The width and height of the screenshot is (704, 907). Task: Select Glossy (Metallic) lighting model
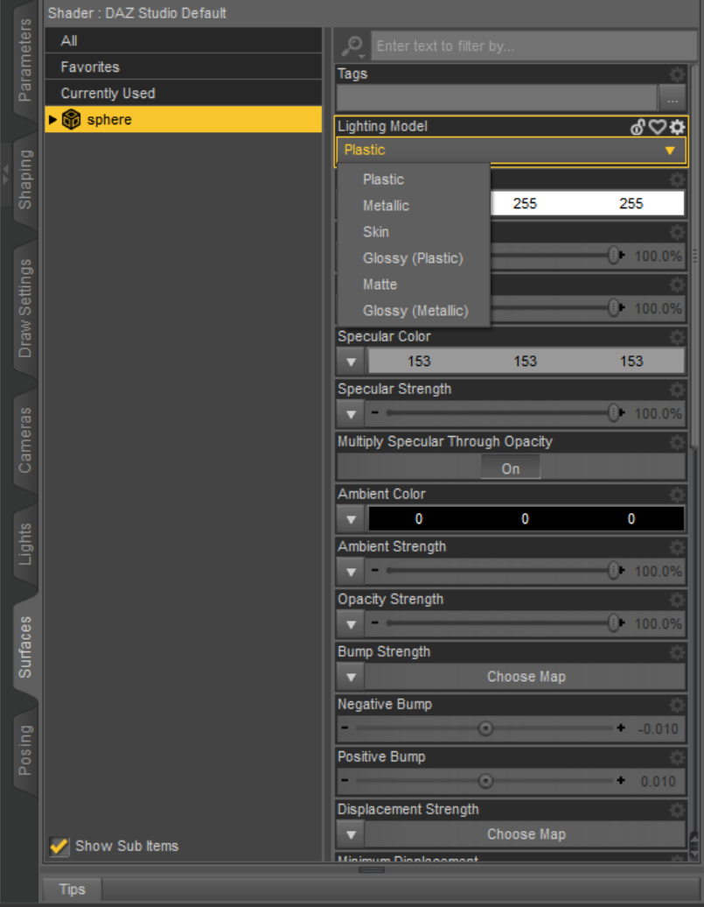[414, 311]
